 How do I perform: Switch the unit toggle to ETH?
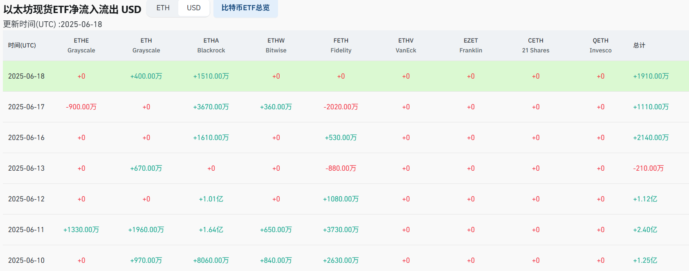pyautogui.click(x=163, y=8)
